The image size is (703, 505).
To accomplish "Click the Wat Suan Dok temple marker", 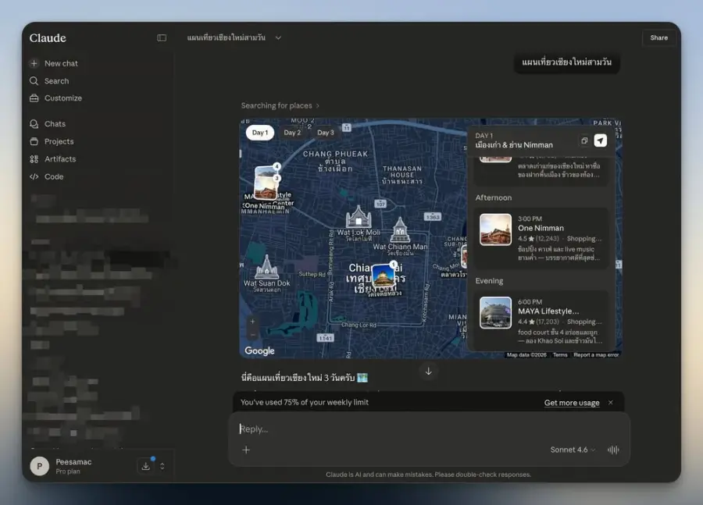I will point(267,267).
